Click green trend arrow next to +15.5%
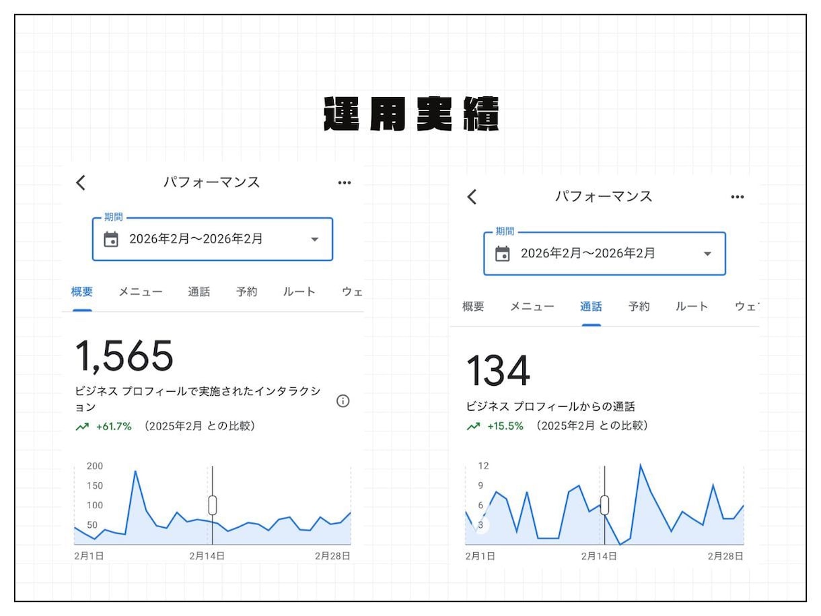The height and width of the screenshot is (616, 821). tap(473, 426)
